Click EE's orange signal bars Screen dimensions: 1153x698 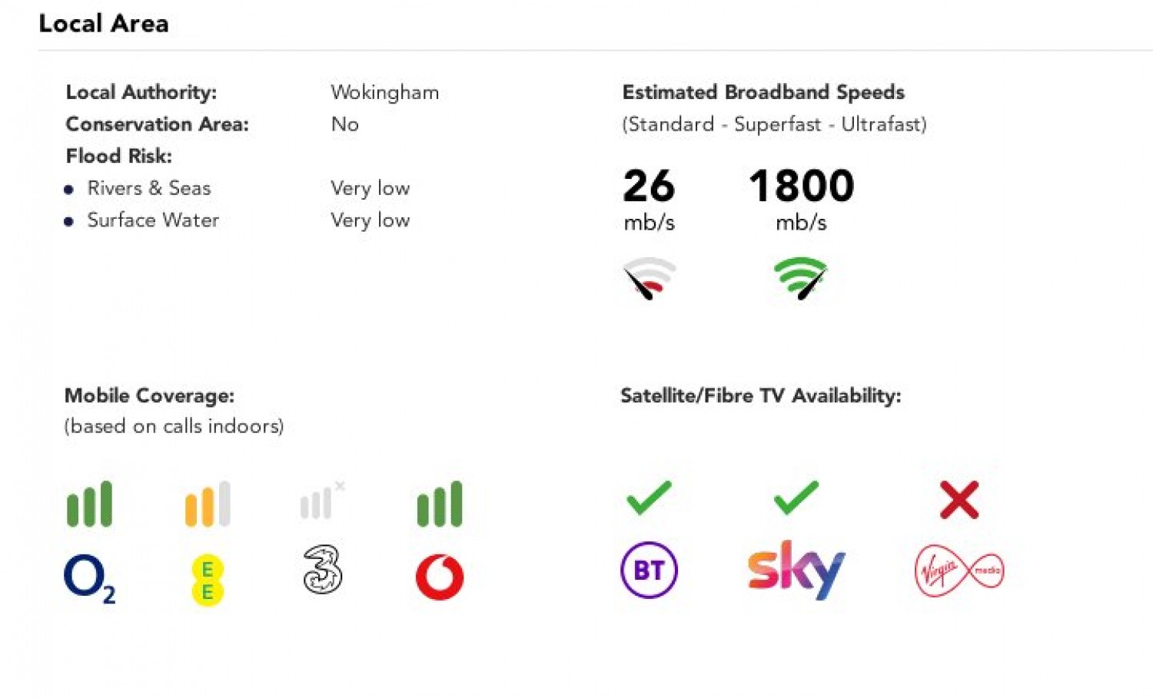tap(208, 504)
